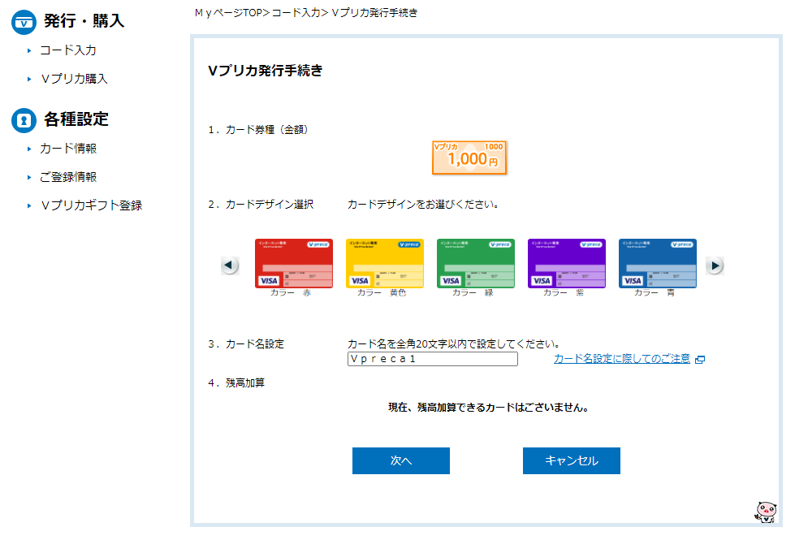The height and width of the screenshot is (540, 795).
Task: Select the green カラー 緑 card design
Action: 475,262
